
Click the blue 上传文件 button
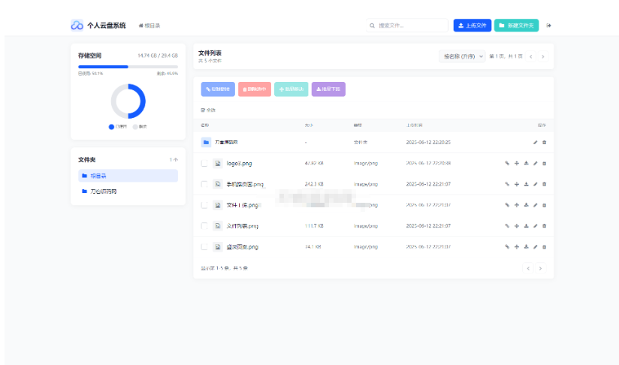[x=472, y=26]
